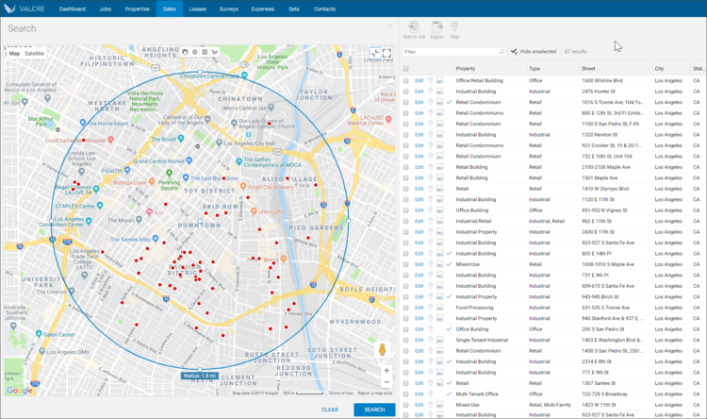Open photo icon for 951-953 N Vignes St row
This screenshot has width=707, height=419.
(x=439, y=210)
